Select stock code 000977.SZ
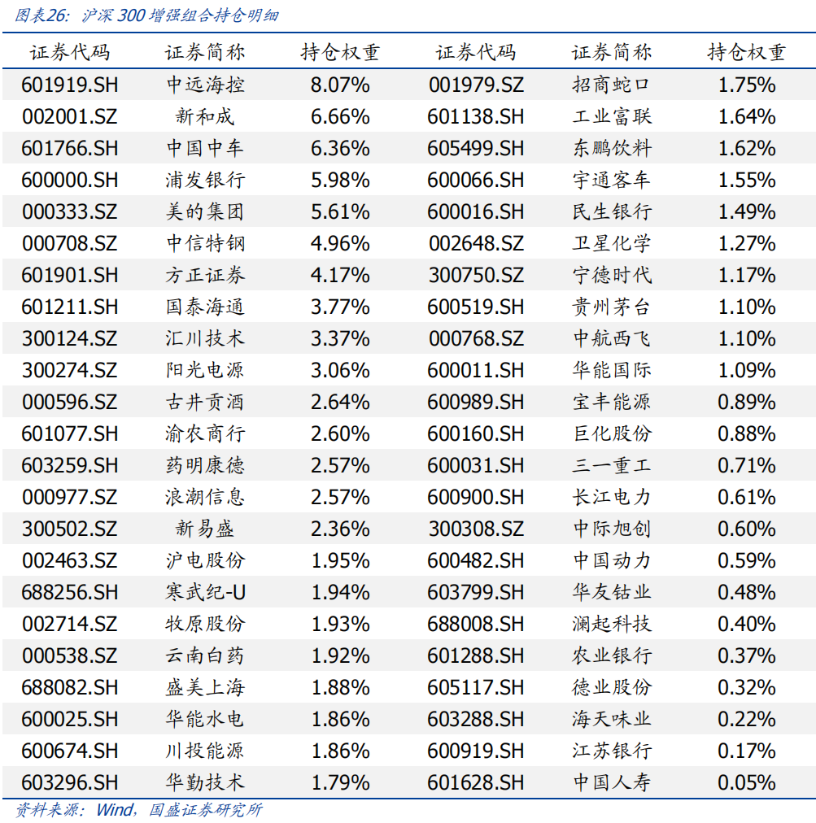 click(70, 497)
